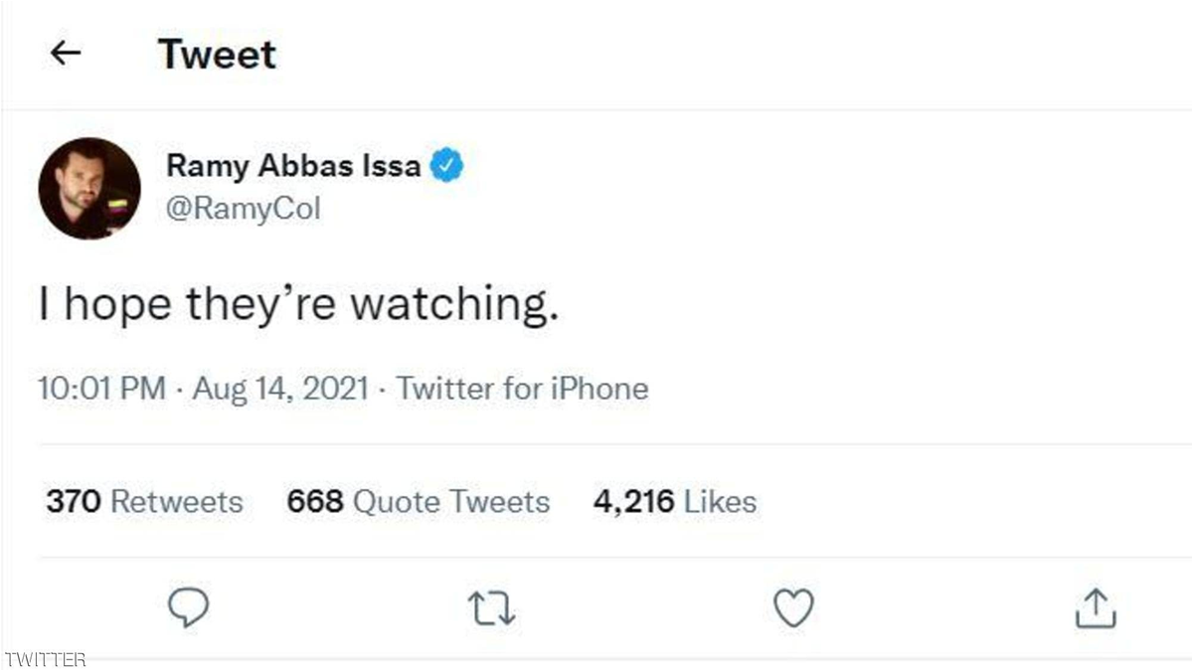Like the tweet with the heart icon
The width and height of the screenshot is (1193, 671).
[x=793, y=608]
